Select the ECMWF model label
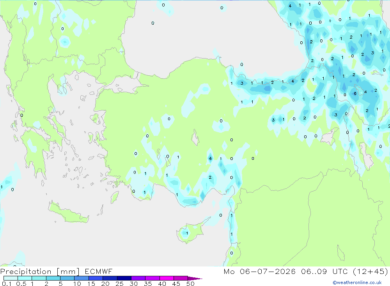390x286 pixels. tap(99, 272)
